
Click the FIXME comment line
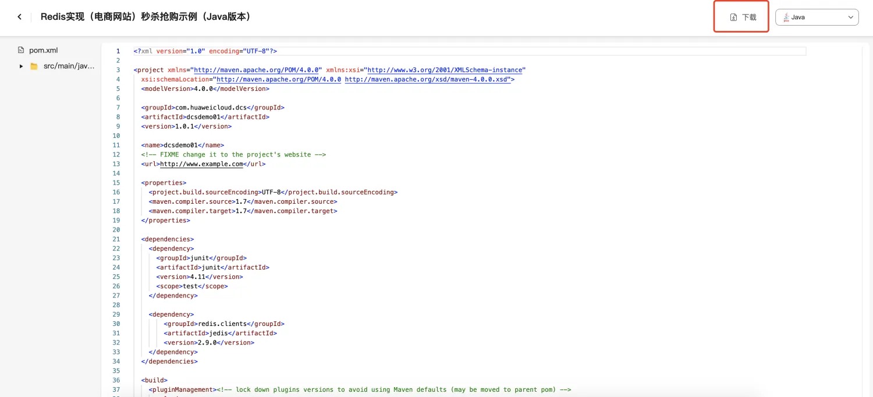pyautogui.click(x=233, y=155)
